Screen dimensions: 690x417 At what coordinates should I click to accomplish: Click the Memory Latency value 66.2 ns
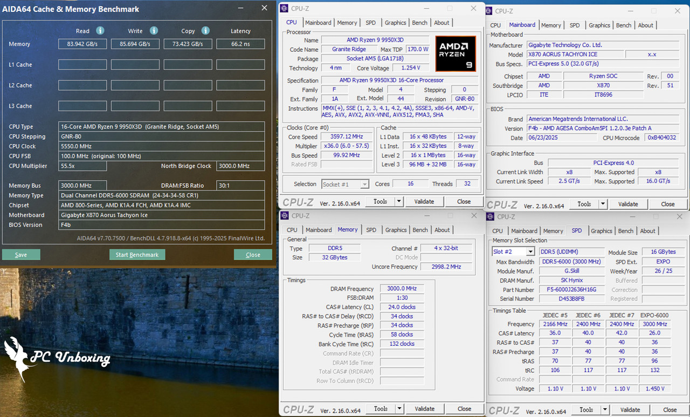[x=241, y=44]
